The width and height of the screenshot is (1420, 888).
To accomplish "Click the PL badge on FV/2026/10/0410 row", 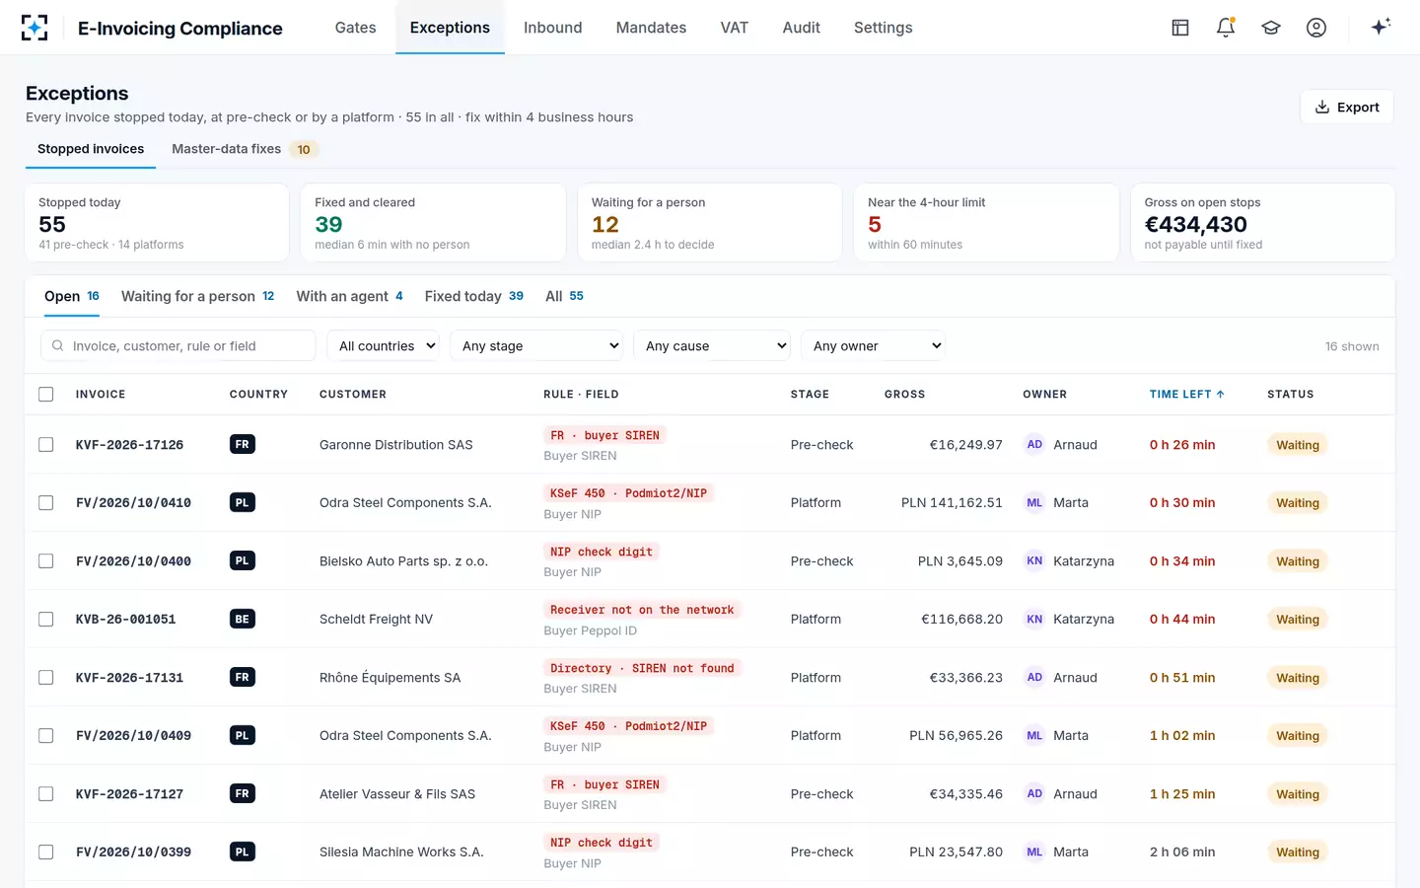I will tap(243, 502).
